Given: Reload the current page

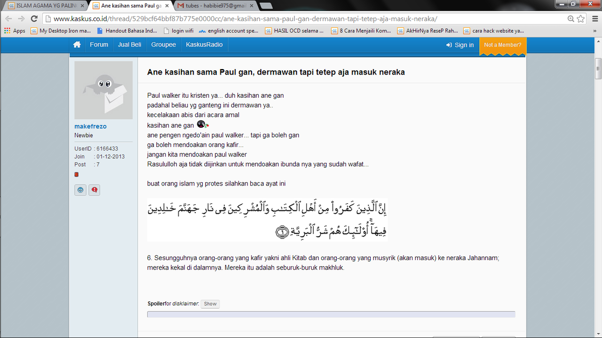Looking at the screenshot, I should pos(34,19).
